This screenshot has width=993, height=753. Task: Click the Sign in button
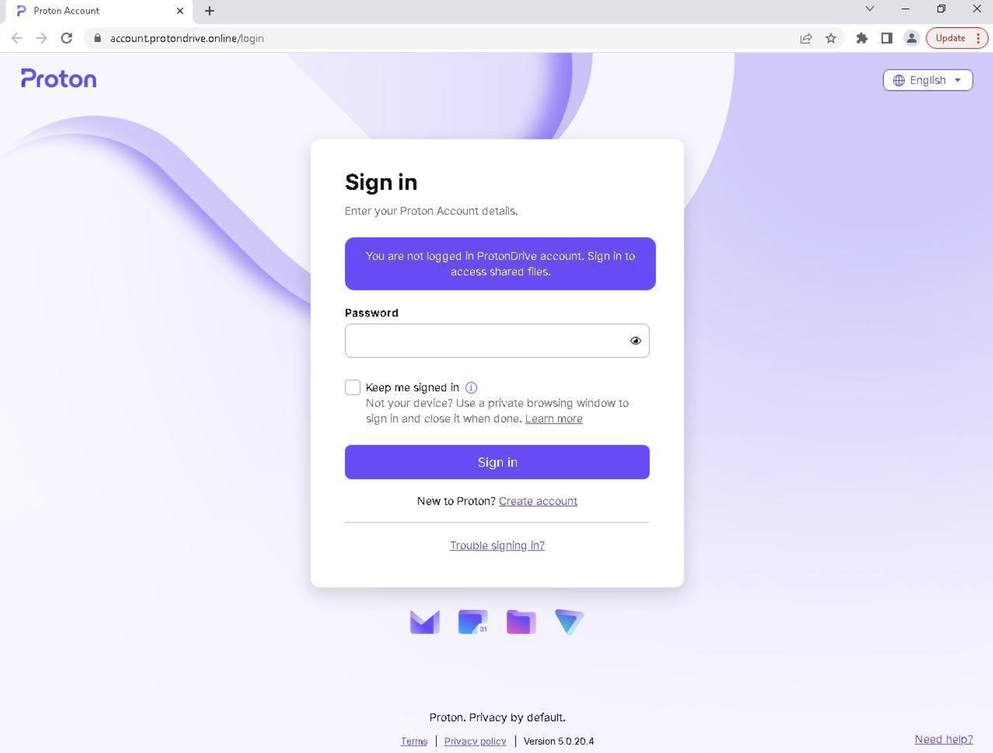(x=497, y=462)
